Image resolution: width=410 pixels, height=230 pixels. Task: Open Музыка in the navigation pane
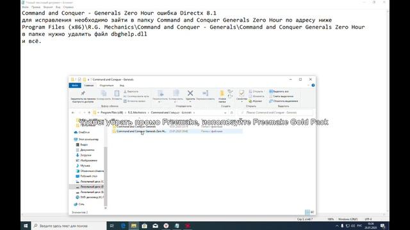[83, 165]
